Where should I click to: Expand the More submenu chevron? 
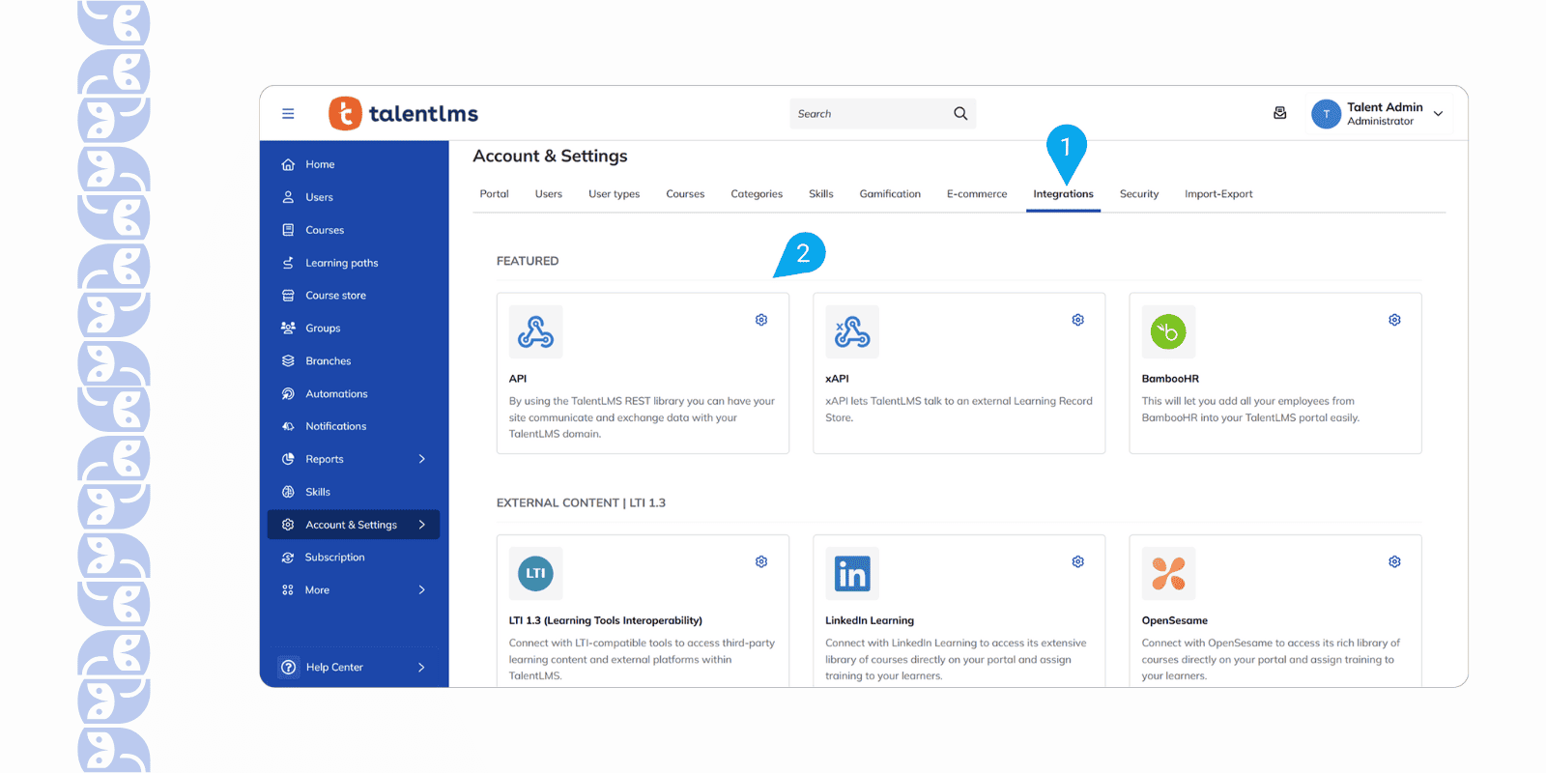pyautogui.click(x=422, y=590)
